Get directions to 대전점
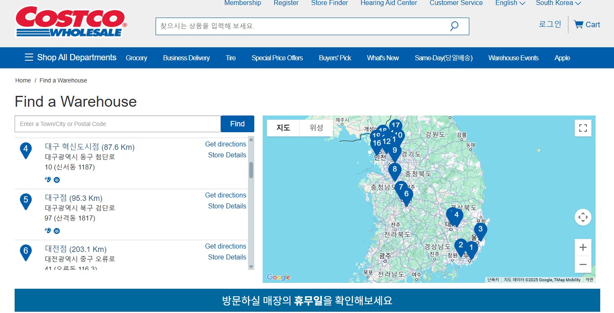The height and width of the screenshot is (313, 614). click(x=225, y=246)
